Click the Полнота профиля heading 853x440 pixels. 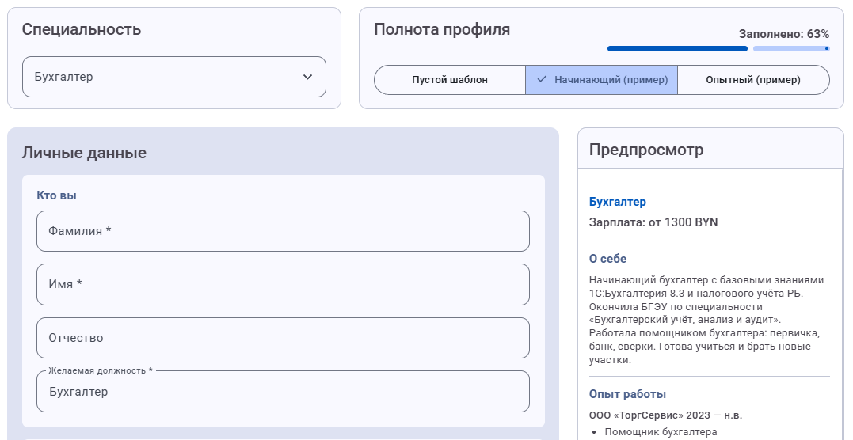pyautogui.click(x=442, y=29)
